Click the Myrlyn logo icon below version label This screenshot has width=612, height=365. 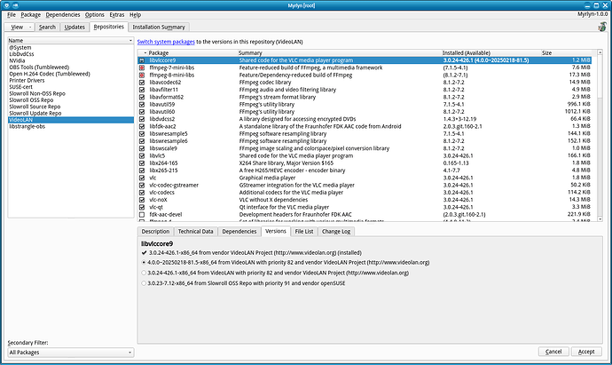click(x=602, y=27)
